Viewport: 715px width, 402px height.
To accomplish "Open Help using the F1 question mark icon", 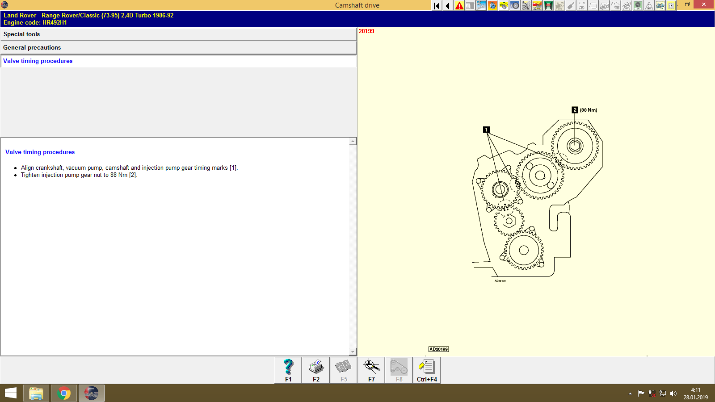I will [x=288, y=370].
